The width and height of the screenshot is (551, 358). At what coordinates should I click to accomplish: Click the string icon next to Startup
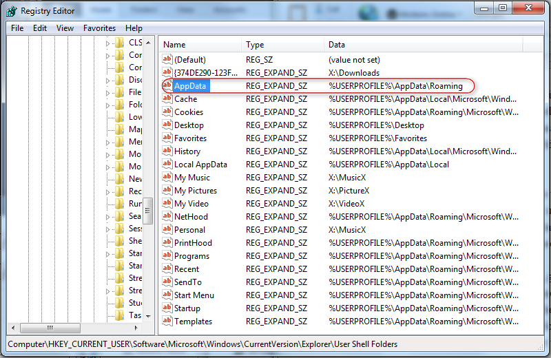167,308
